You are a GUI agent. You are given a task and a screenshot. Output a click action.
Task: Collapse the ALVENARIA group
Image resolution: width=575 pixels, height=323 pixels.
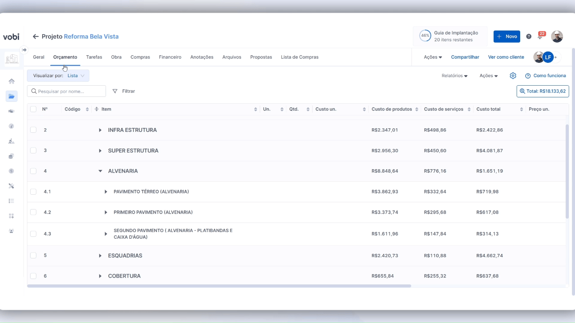click(100, 171)
